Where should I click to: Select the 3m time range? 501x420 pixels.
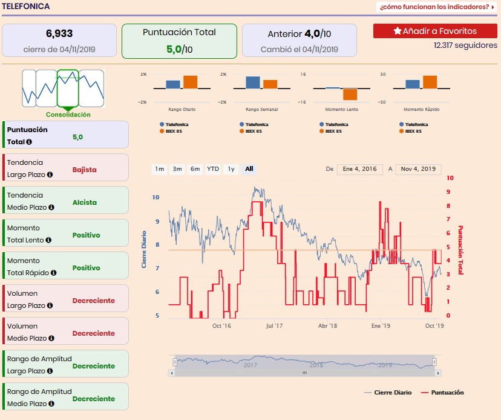[x=177, y=169]
